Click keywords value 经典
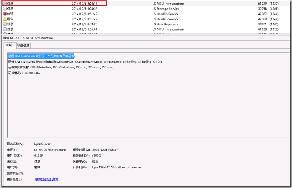 (x=95, y=161)
